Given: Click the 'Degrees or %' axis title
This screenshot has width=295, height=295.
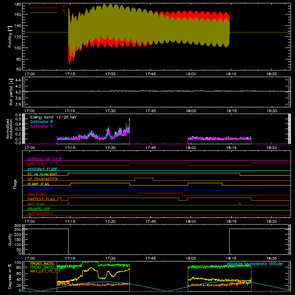Looking at the screenshot, I should (10, 276).
